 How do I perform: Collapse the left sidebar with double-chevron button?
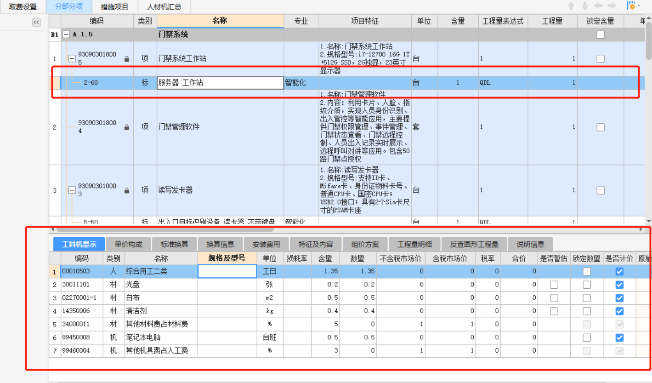36,22
